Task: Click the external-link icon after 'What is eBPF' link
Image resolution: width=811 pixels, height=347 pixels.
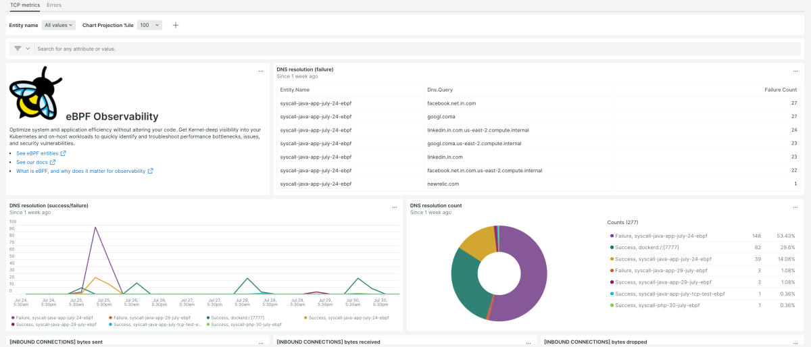Action: (x=151, y=171)
